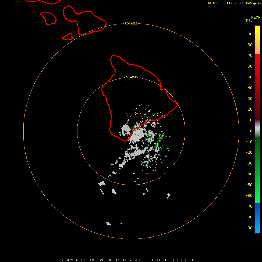This screenshot has width=262, height=262.
Task: Select the -40 knot scale label
Action: (x=249, y=174)
